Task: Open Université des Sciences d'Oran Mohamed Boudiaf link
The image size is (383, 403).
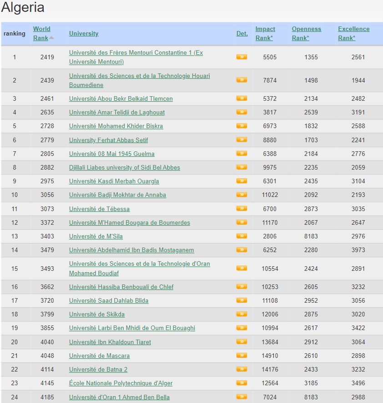Action: click(140, 269)
